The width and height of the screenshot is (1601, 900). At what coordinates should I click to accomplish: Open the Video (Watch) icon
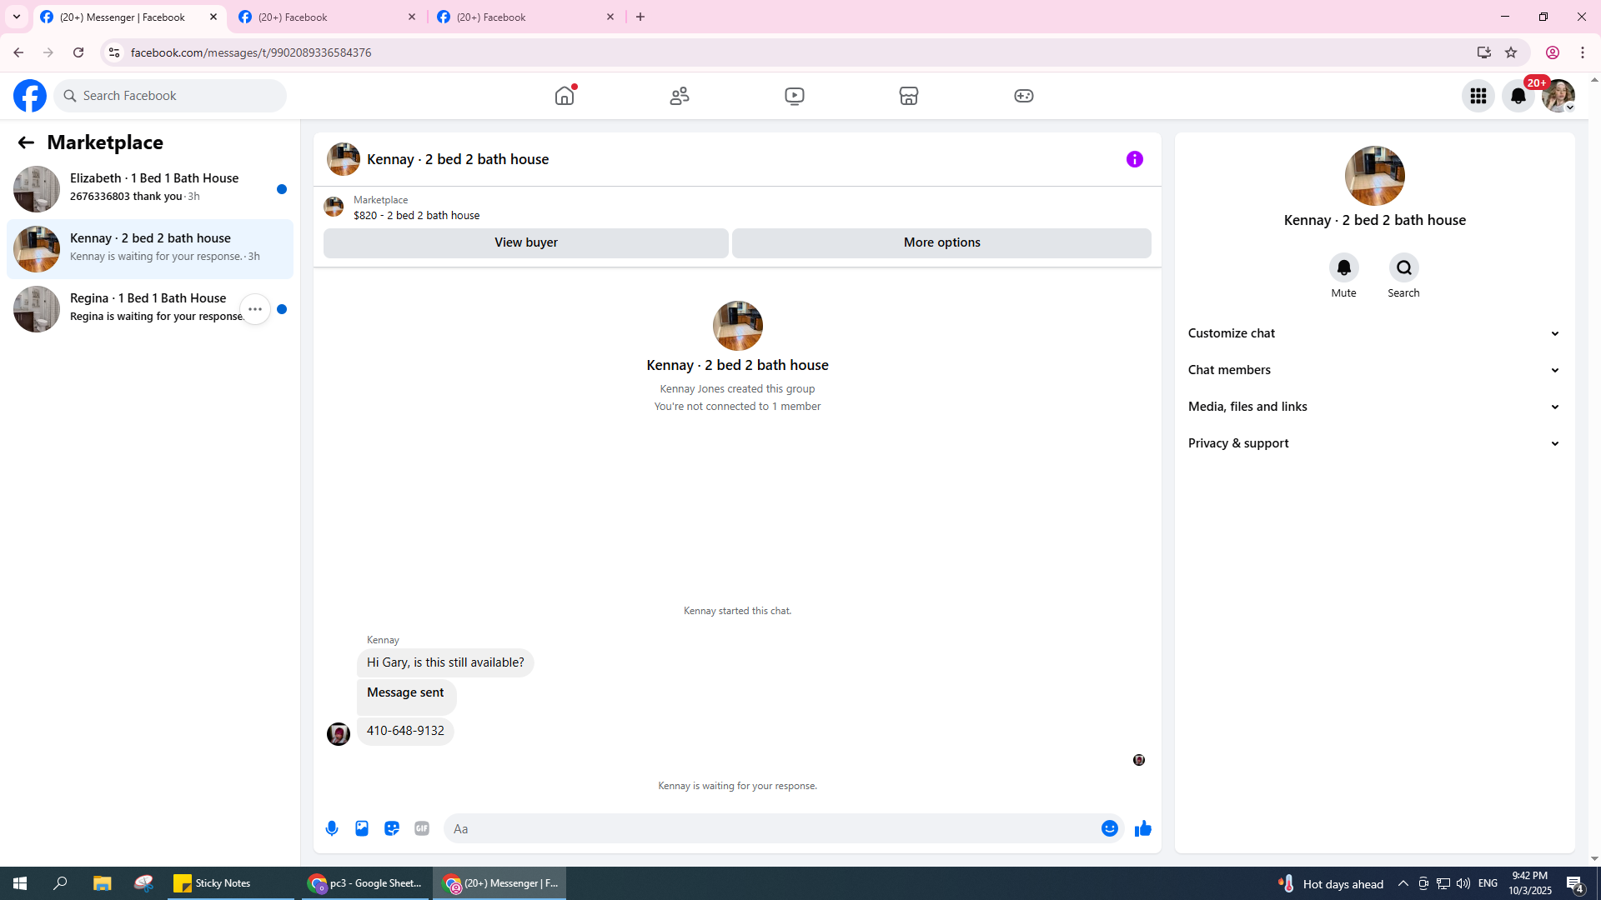[795, 96]
